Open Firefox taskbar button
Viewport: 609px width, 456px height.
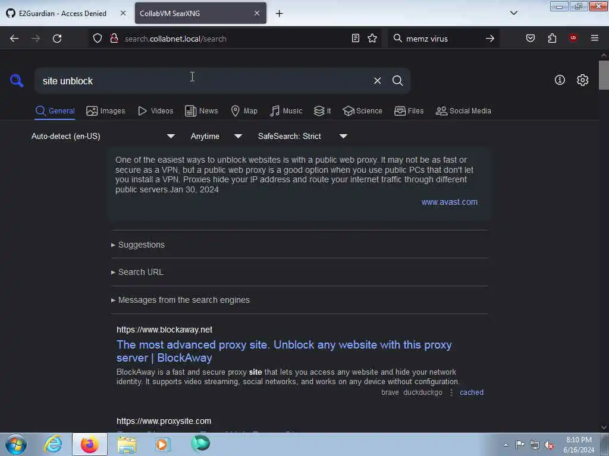tap(90, 444)
